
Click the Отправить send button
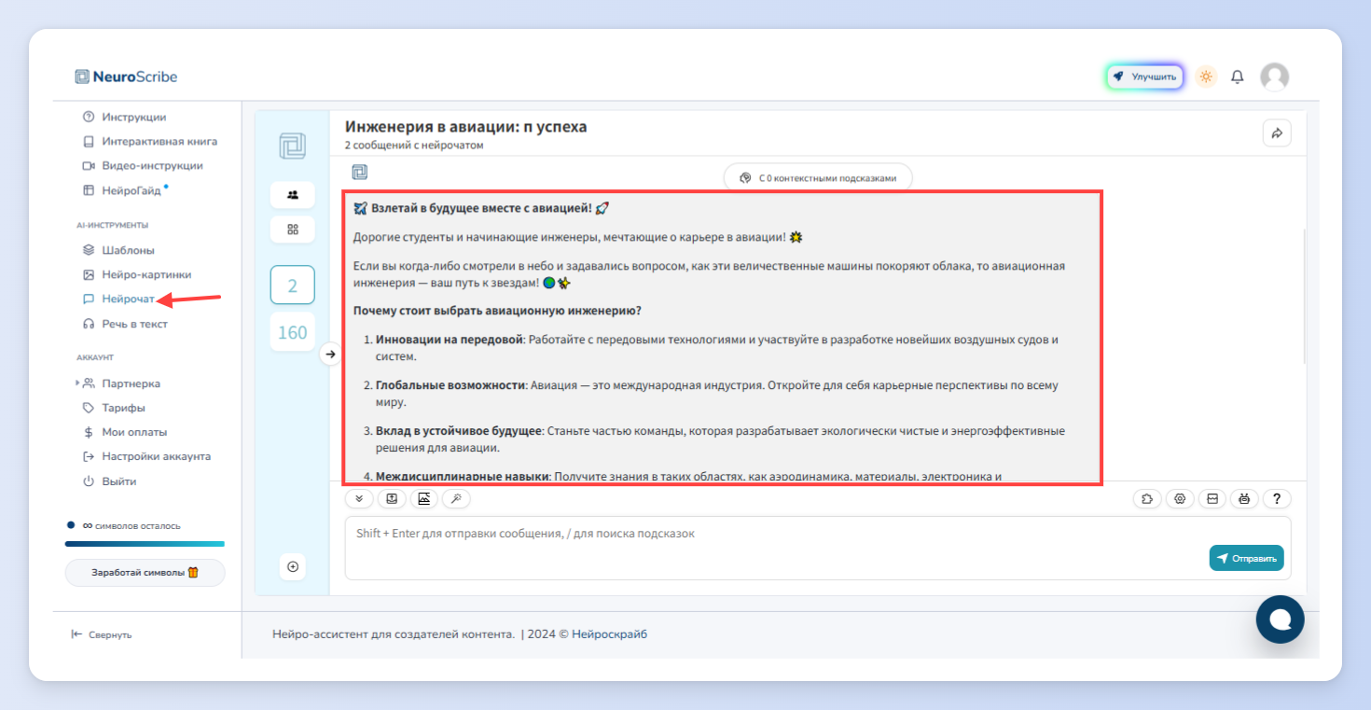(x=1247, y=558)
